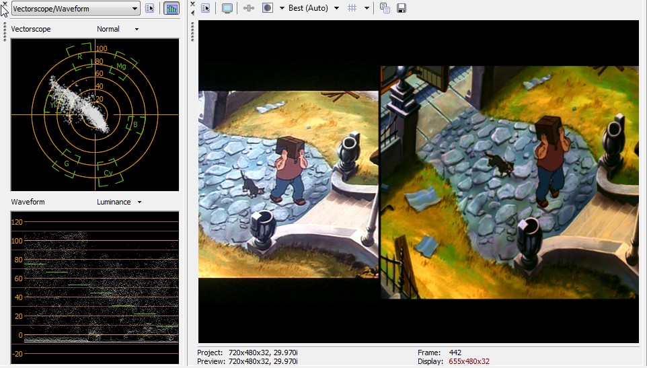Screen dimensions: 647x368
Task: Click the left split preview image
Action: click(289, 184)
